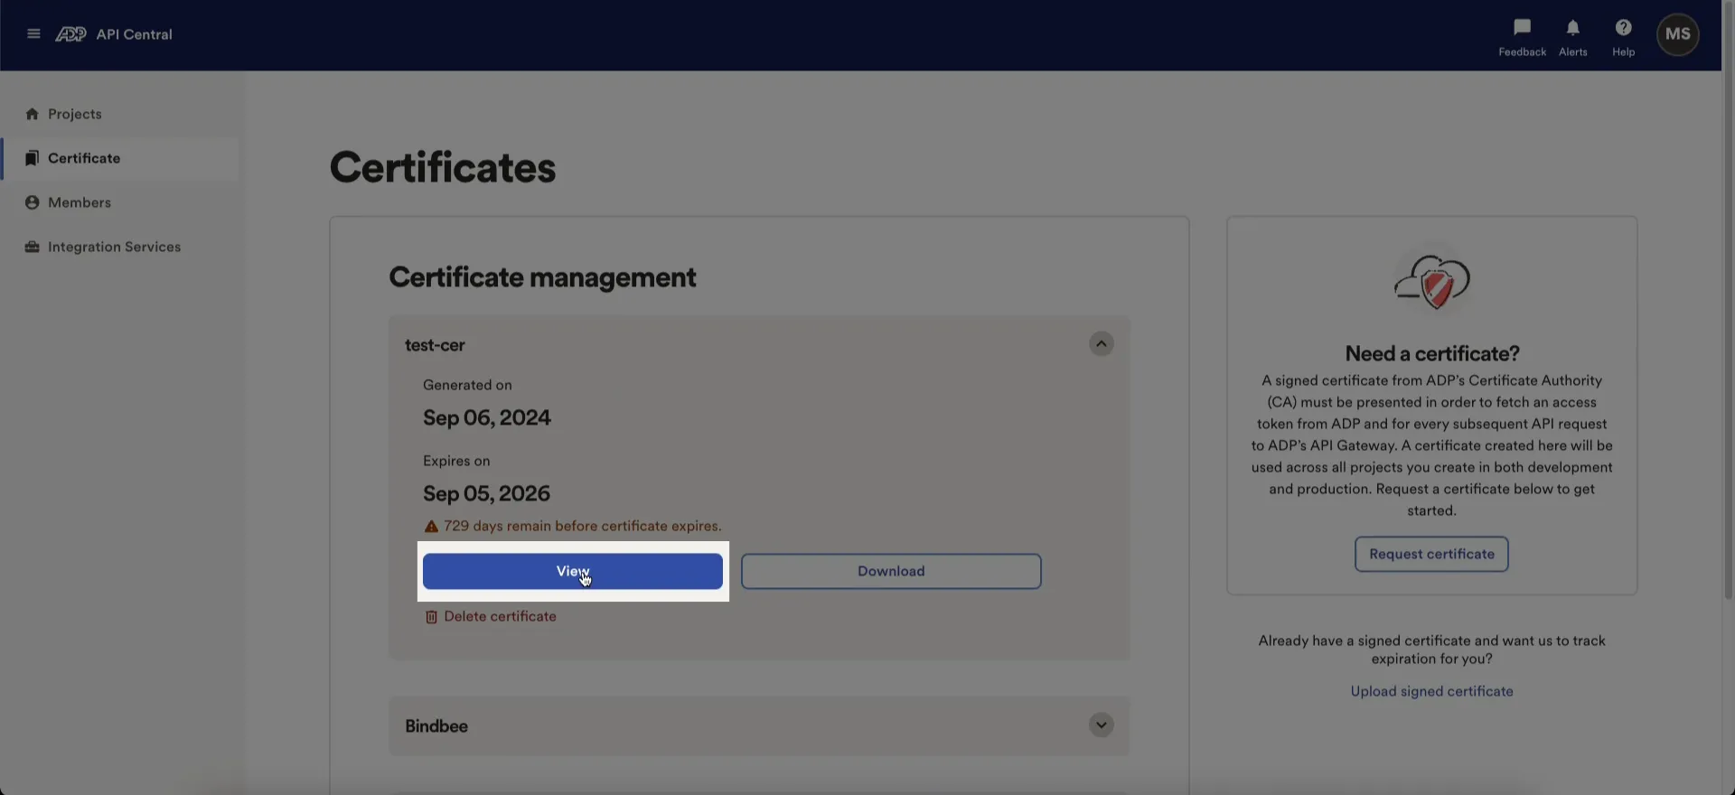Open the MS user profile avatar
Screen dimensions: 1735x795
pyautogui.click(x=1677, y=34)
